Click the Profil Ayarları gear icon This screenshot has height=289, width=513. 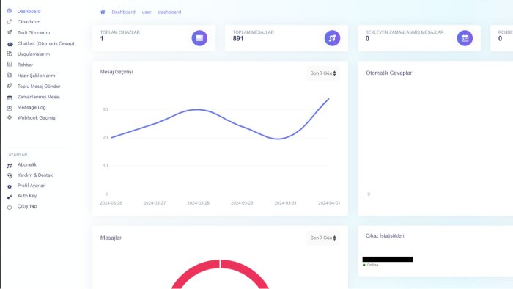pyautogui.click(x=9, y=186)
